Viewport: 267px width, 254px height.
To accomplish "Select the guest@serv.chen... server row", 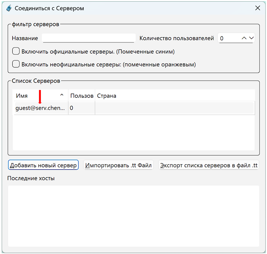I will pos(134,108).
